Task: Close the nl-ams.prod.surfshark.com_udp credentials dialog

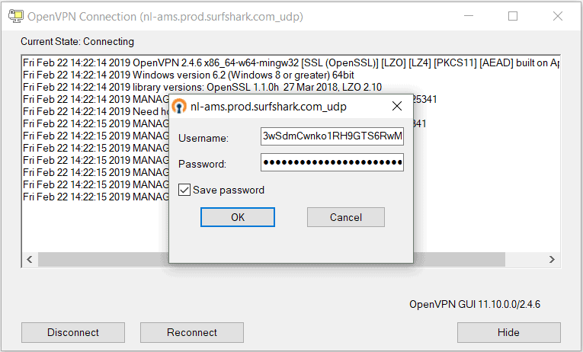Action: point(397,107)
